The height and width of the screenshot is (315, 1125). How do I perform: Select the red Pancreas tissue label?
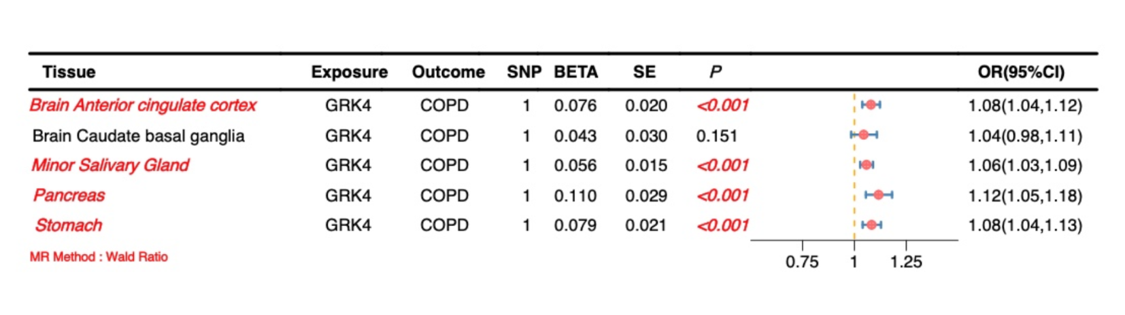tap(69, 196)
